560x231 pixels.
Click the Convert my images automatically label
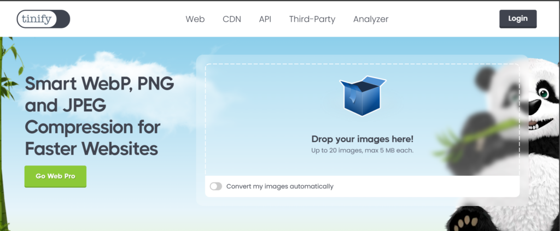pos(279,186)
